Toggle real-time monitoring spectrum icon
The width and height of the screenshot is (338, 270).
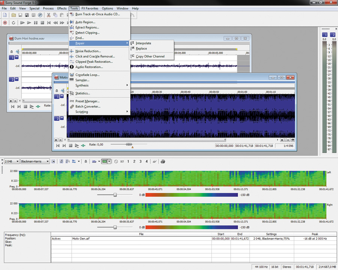[68, 161]
